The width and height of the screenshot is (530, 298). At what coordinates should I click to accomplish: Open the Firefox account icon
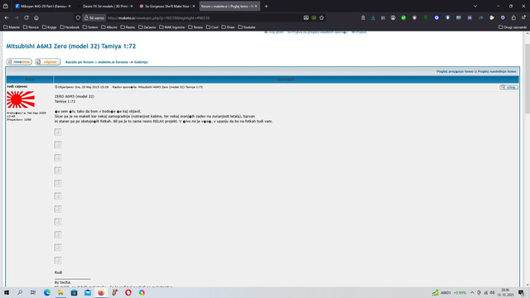(393, 17)
